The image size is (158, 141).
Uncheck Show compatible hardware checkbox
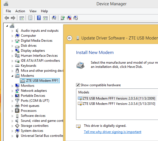point(78,85)
